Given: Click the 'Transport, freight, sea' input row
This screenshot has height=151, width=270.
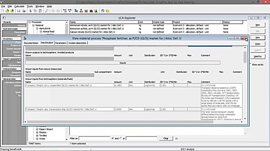Looking at the screenshot, I should [69, 109].
